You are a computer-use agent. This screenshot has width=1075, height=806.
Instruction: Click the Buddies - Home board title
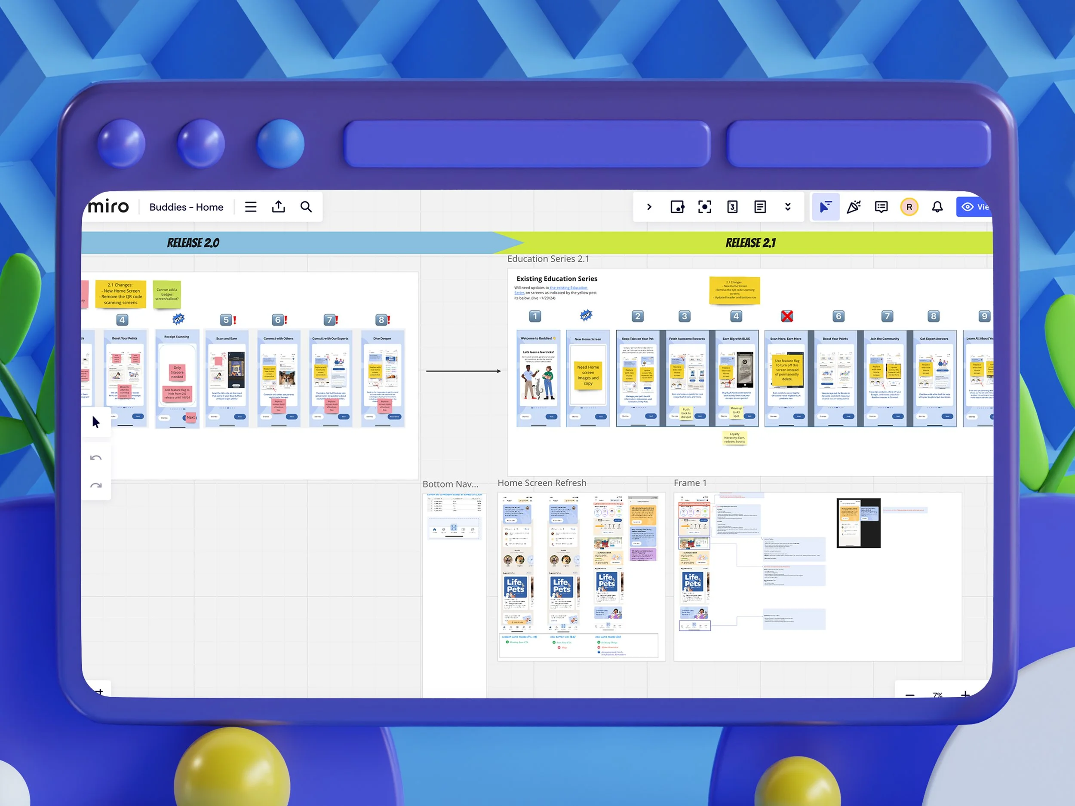tap(186, 207)
